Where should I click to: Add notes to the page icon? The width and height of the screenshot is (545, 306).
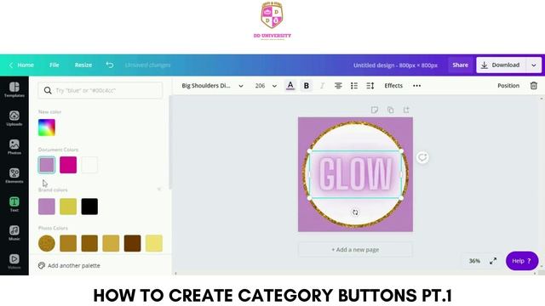click(375, 110)
